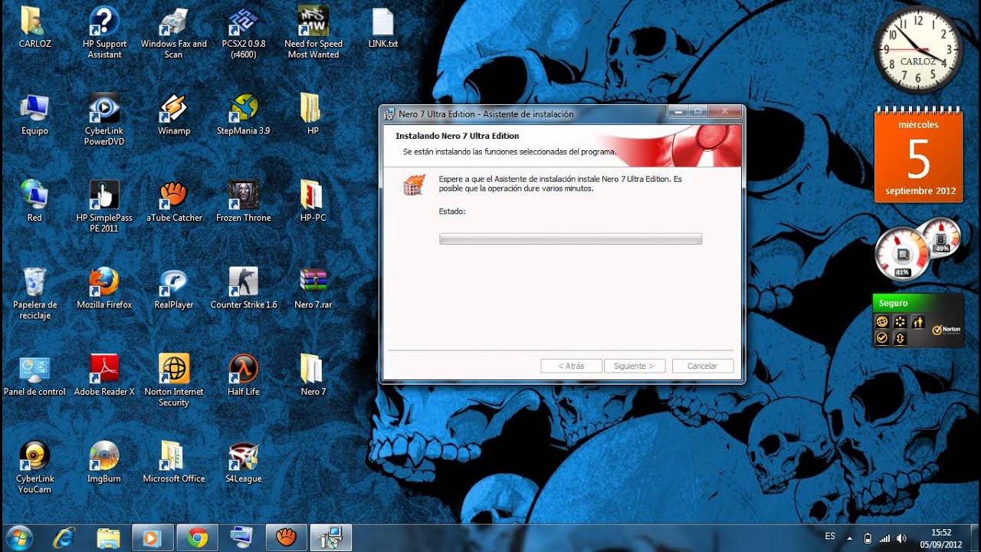Select the StepMania 3.9 icon
981x552 pixels.
point(244,114)
